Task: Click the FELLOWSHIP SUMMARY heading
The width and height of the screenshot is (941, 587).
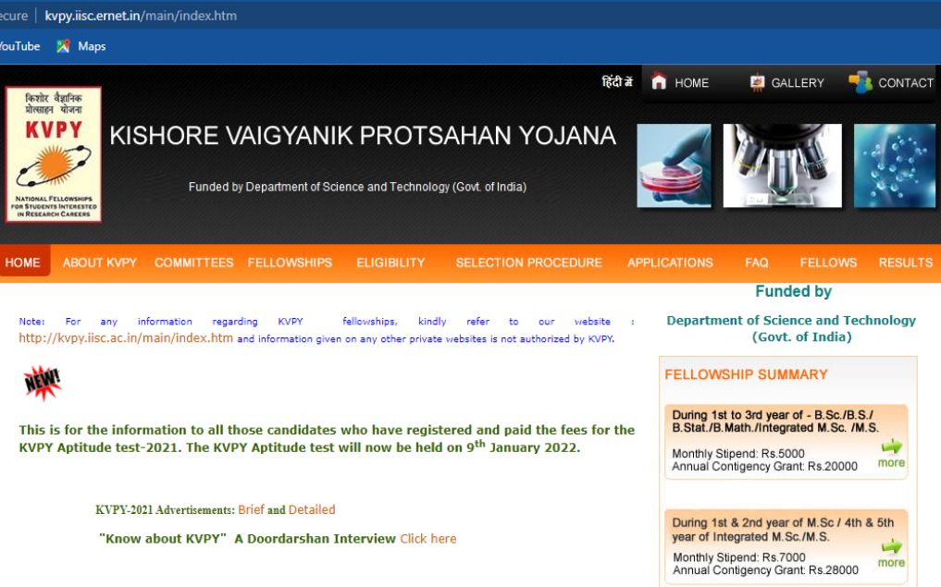Action: click(746, 374)
